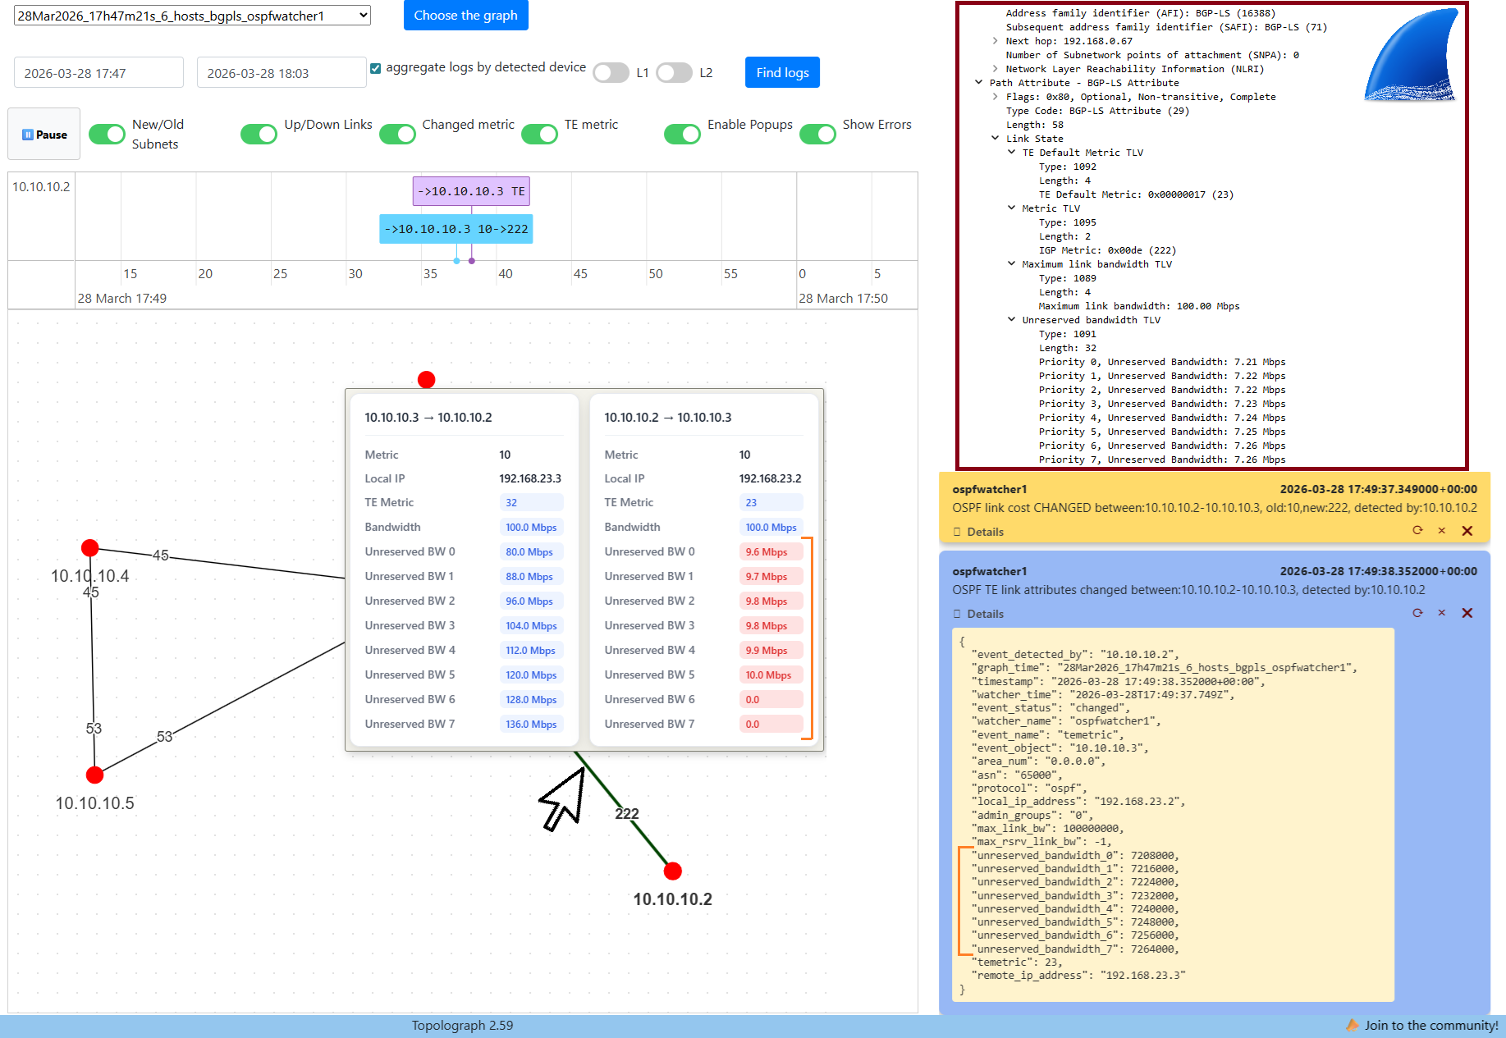The height and width of the screenshot is (1038, 1506).
Task: Expand Next hop row in Wireshark pane
Action: (995, 41)
